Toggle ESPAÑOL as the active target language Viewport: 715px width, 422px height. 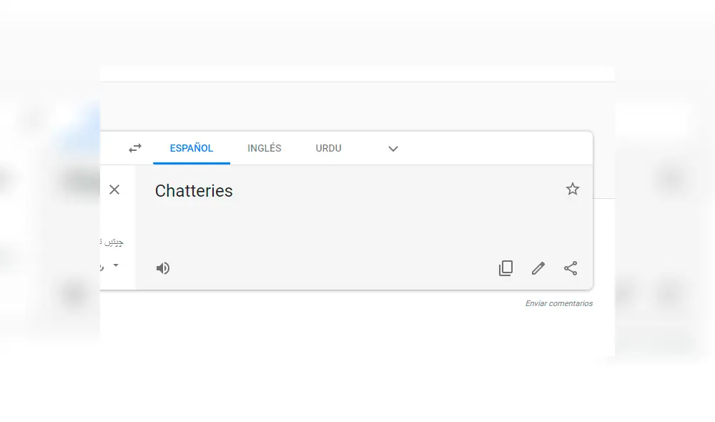tap(191, 148)
